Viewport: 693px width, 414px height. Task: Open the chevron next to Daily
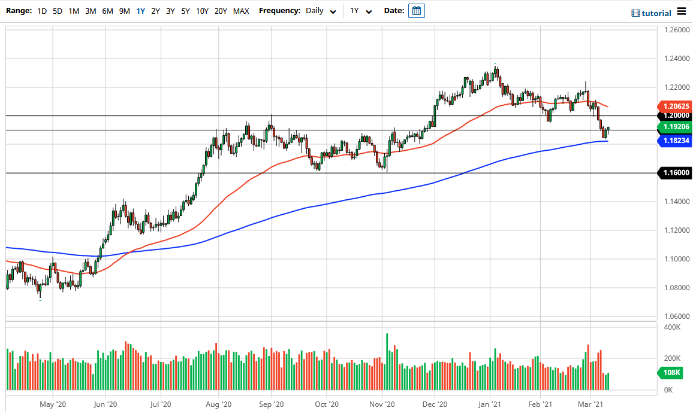pyautogui.click(x=332, y=11)
